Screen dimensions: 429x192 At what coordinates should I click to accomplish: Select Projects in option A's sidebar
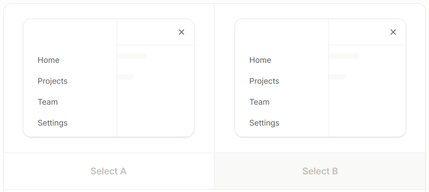(x=53, y=81)
